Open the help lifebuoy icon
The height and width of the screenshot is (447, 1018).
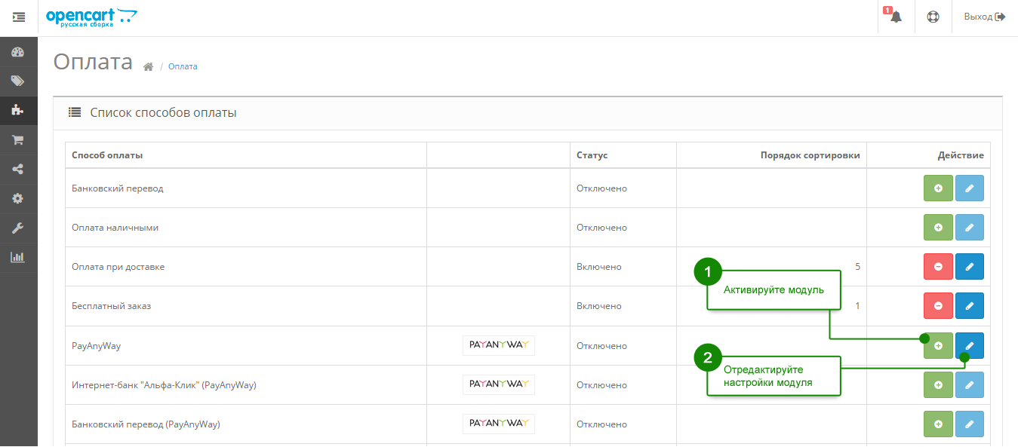pos(933,17)
